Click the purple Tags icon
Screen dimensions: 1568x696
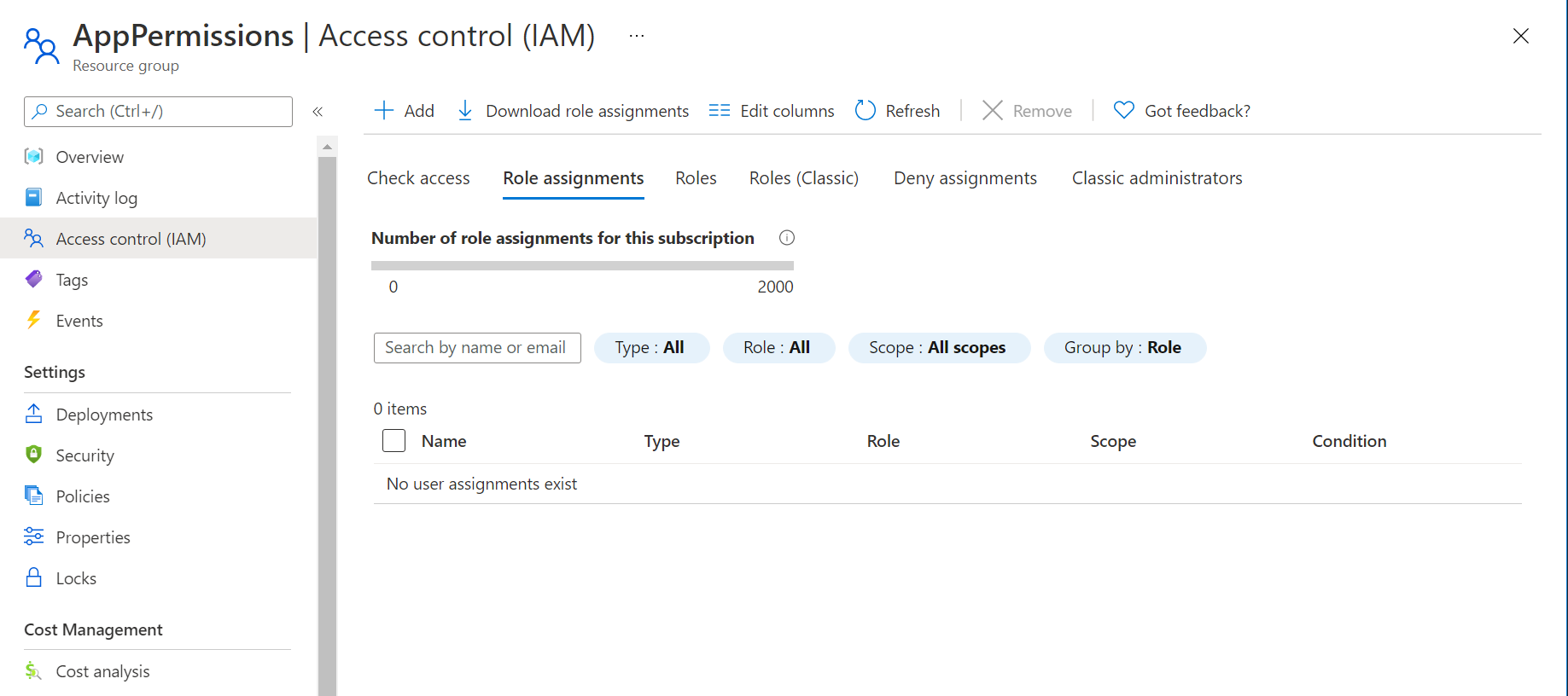coord(33,279)
